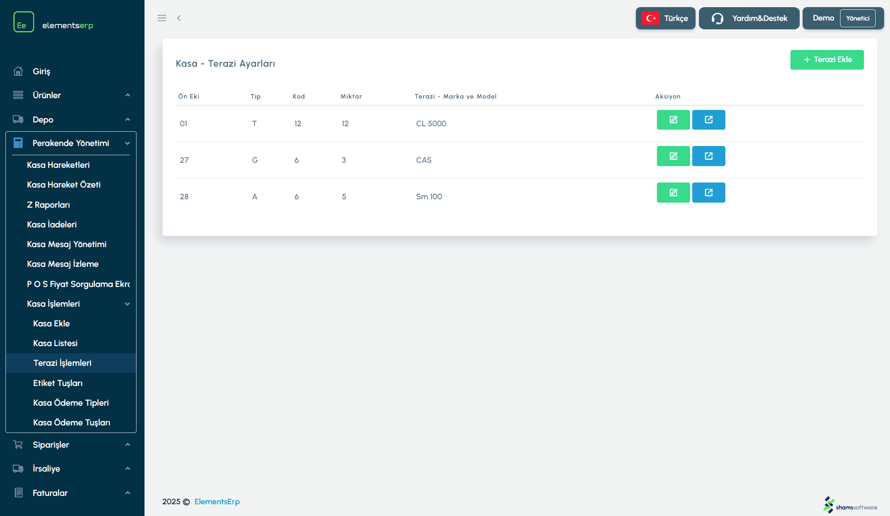Click edit icon for CL 5000 scale
This screenshot has width=890, height=516.
673,120
